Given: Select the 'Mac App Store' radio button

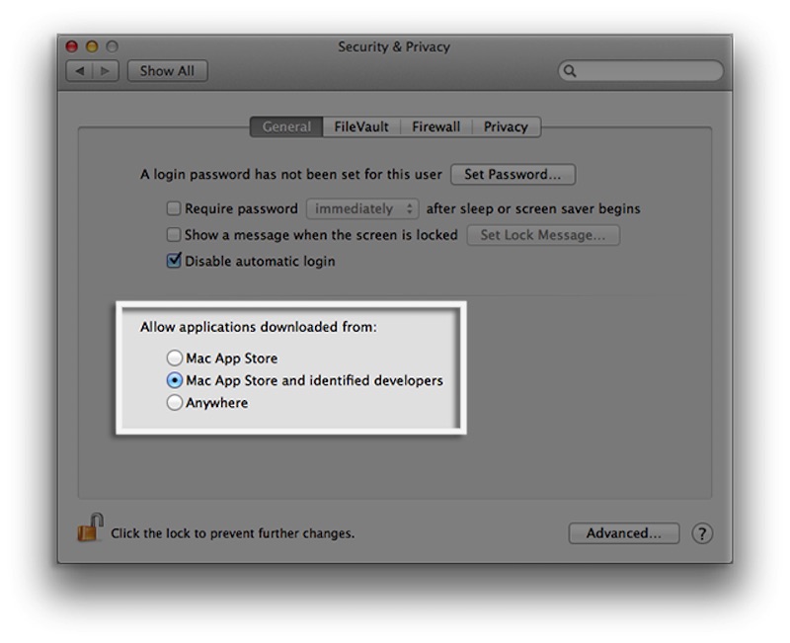Looking at the screenshot, I should (x=174, y=358).
